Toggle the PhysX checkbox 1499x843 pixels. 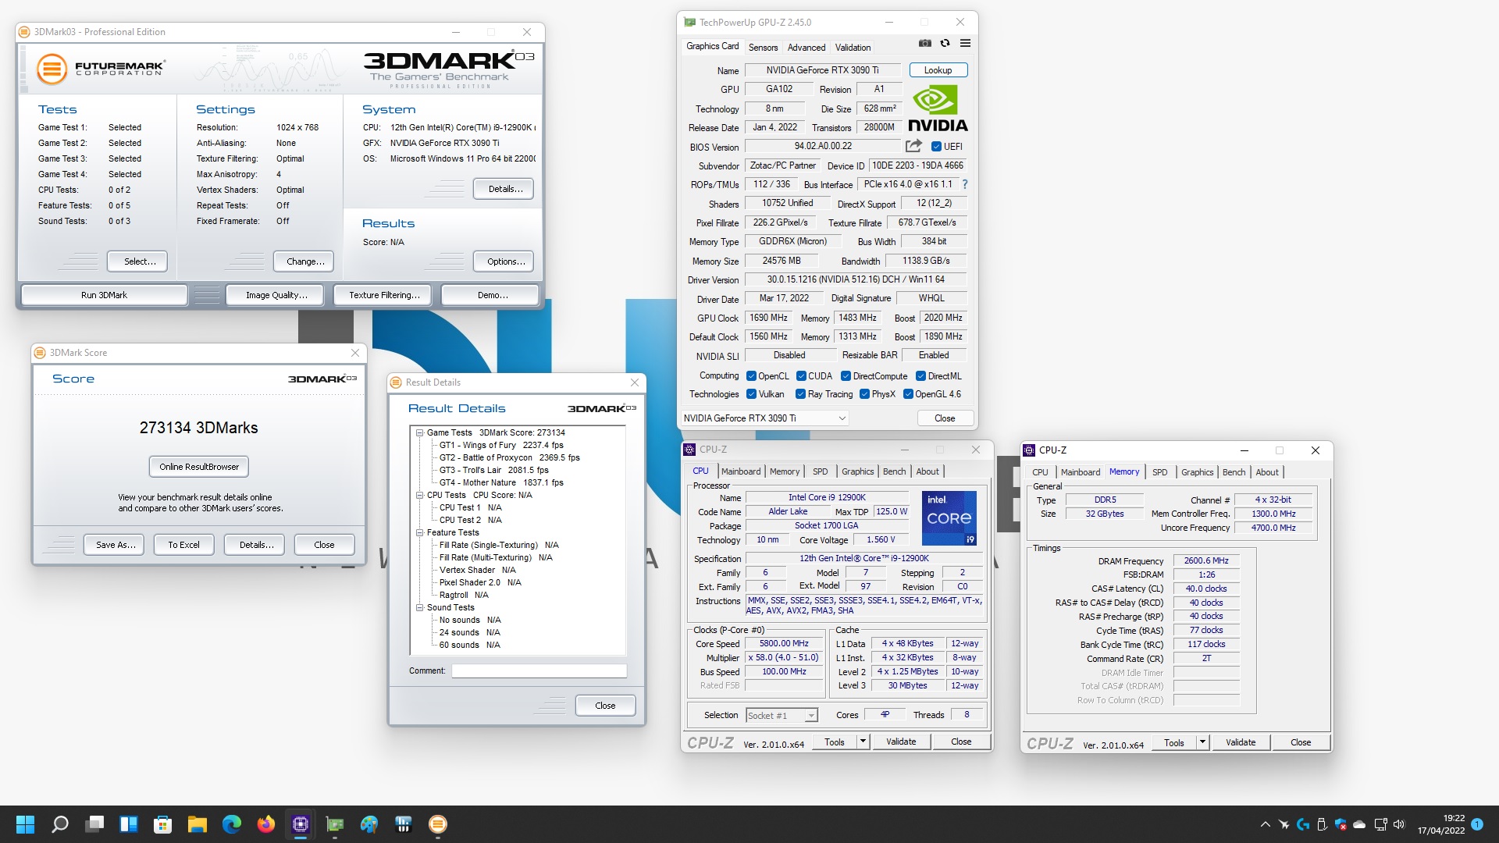[864, 394]
